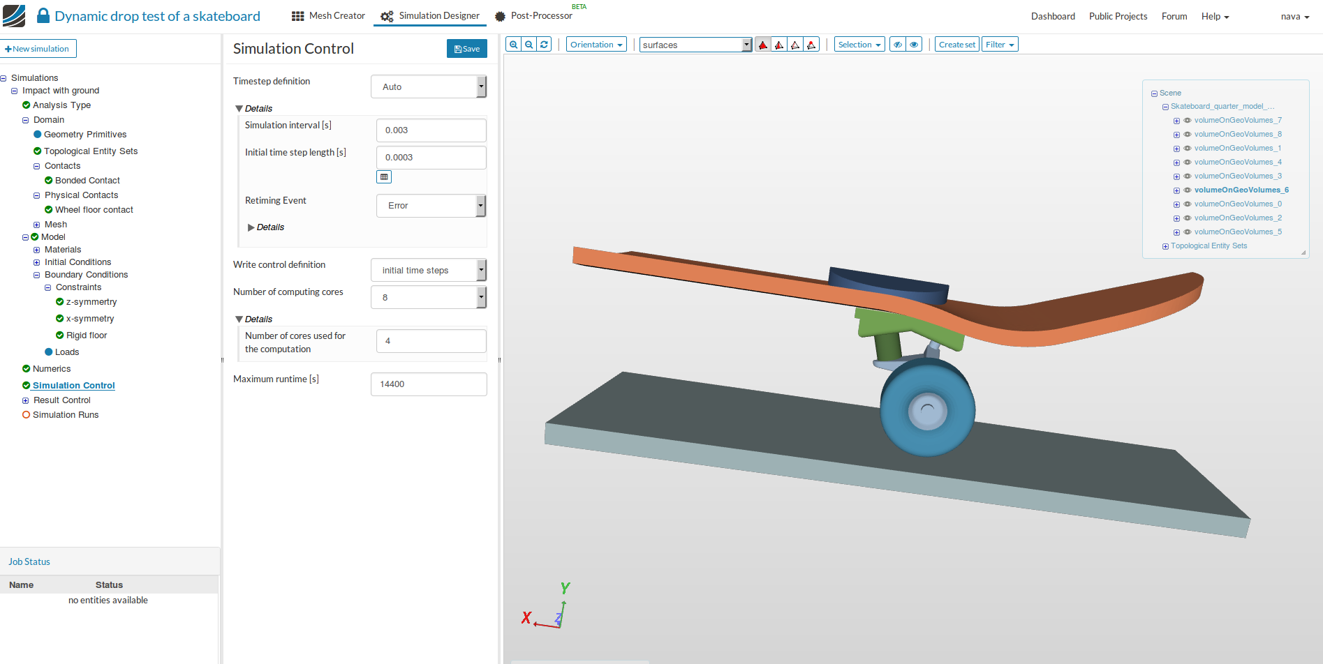Switch to the Simulation Designer tab

coord(430,16)
